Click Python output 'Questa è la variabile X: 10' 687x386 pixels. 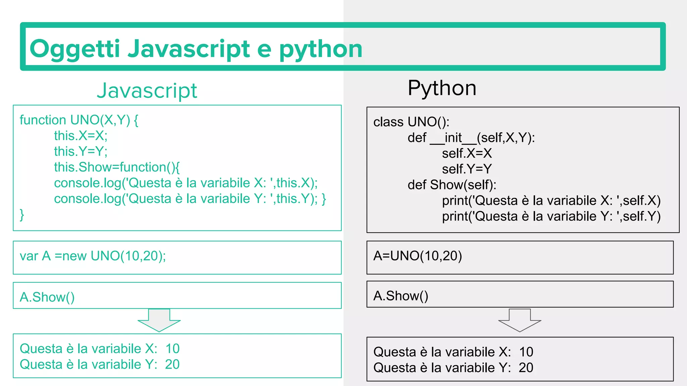click(453, 352)
